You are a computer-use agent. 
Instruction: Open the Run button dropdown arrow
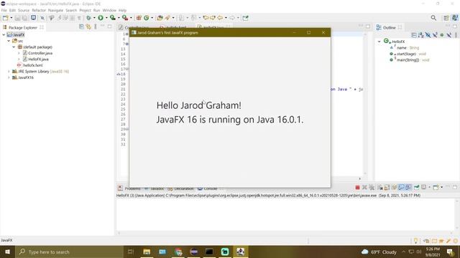coord(106,18)
